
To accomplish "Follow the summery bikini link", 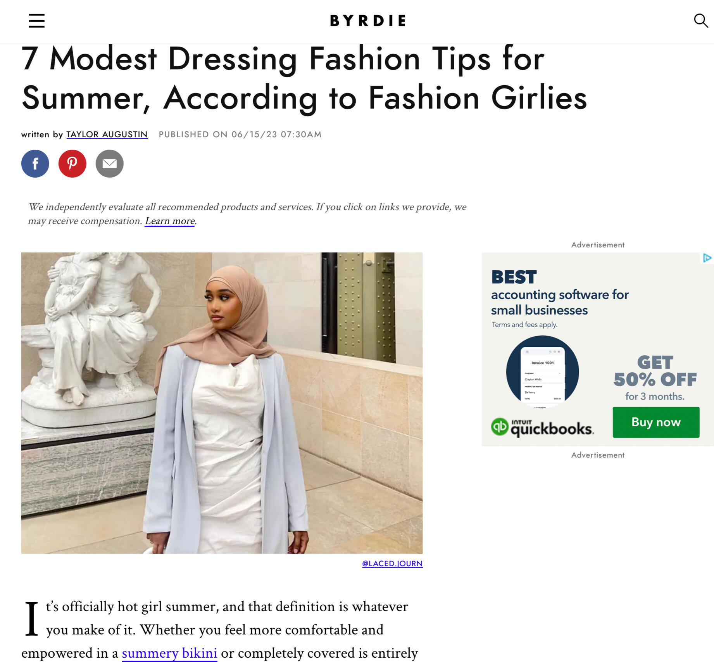I will coord(169,653).
